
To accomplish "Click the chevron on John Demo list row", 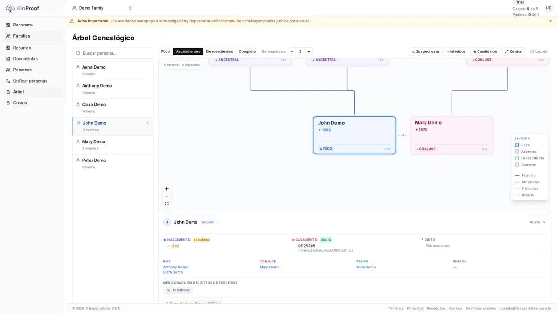I will (148, 123).
